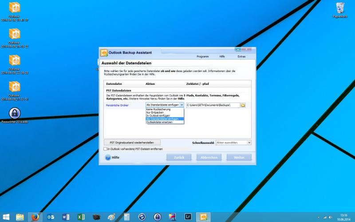
Task: Open the Calculator icon in the taskbar
Action: pyautogui.click(x=126, y=217)
